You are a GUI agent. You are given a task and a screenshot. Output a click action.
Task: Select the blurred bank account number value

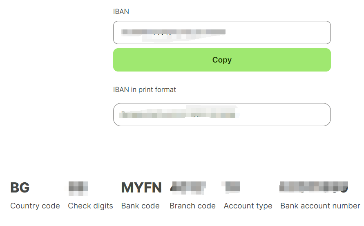(314, 187)
